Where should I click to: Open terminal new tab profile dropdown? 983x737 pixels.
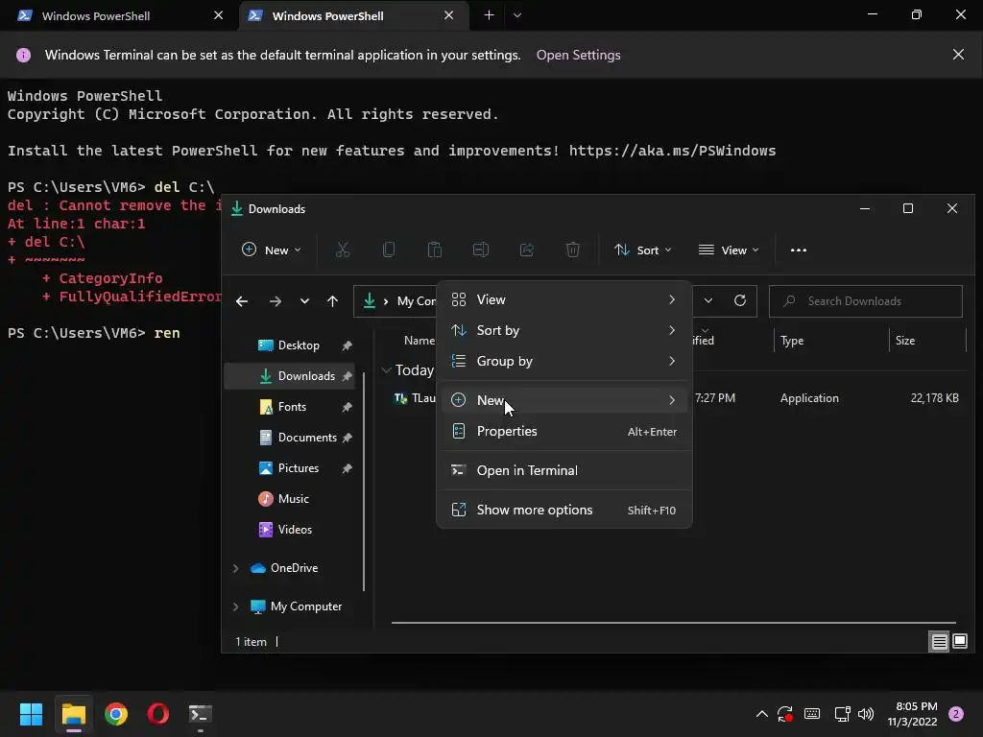(x=517, y=15)
